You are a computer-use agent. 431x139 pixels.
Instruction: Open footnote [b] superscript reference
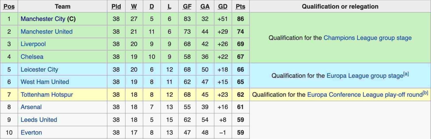tap(425, 93)
